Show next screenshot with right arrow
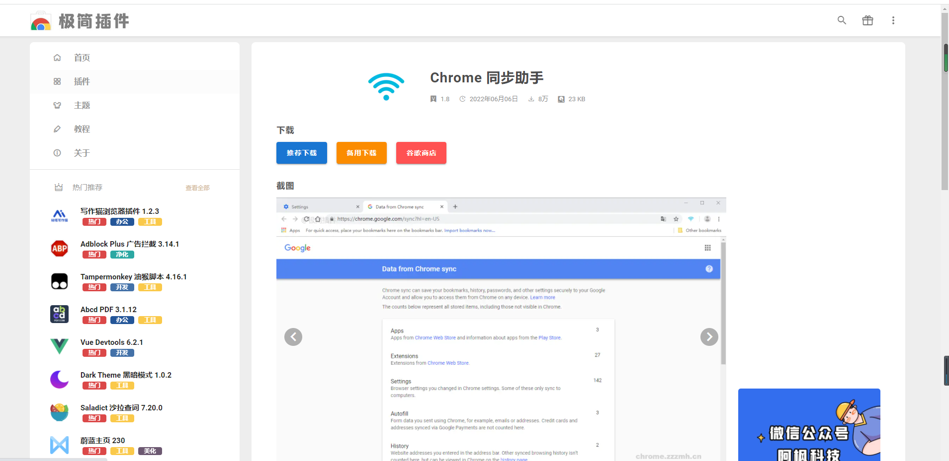The image size is (949, 461). [x=709, y=337]
